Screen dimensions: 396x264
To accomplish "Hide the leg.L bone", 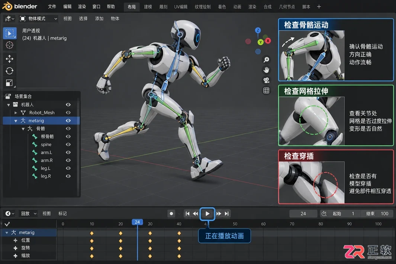I will point(68,168).
